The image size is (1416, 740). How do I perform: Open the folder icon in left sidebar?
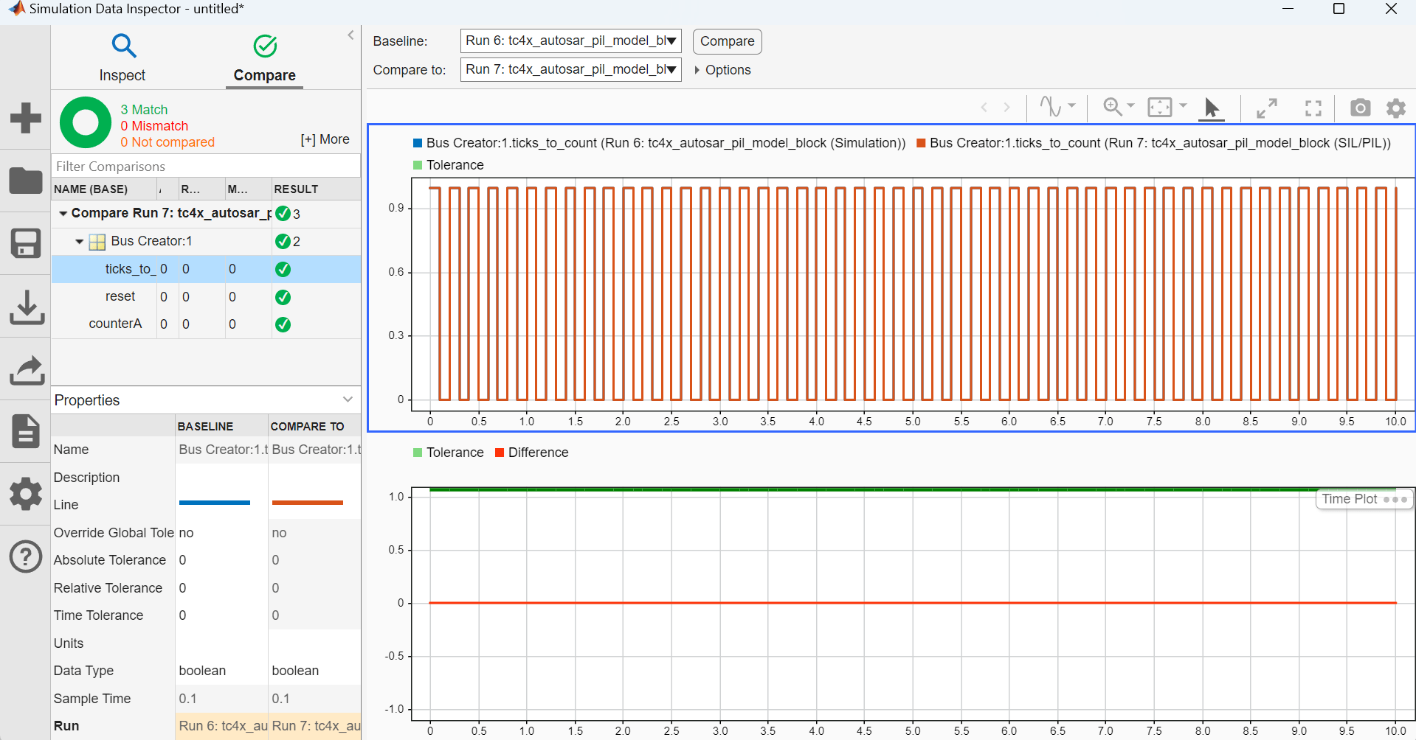click(26, 181)
